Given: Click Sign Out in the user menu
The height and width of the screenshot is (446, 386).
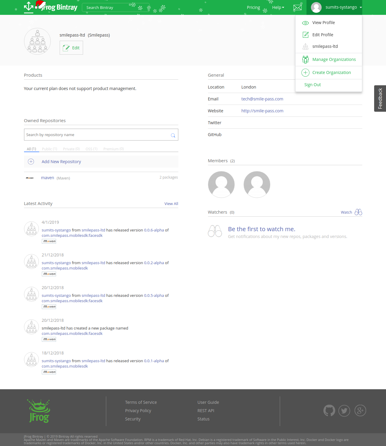Looking at the screenshot, I should [312, 85].
